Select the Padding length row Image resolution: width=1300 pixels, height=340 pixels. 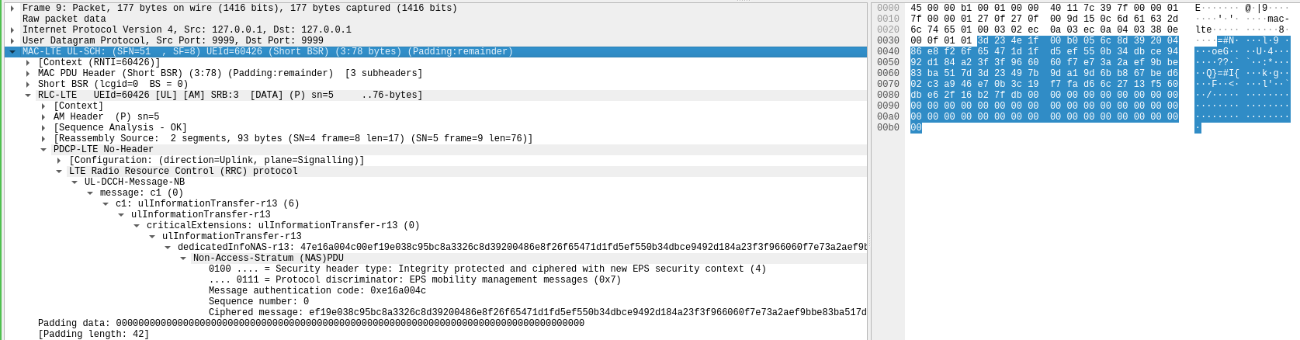coord(93,334)
